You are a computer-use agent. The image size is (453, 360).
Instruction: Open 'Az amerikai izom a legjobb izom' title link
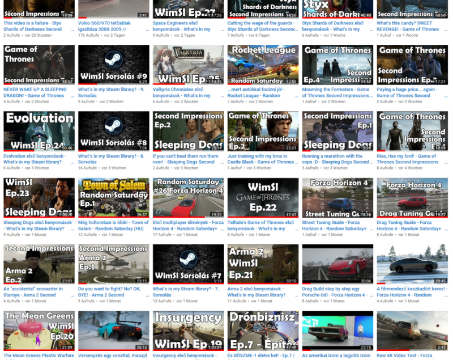point(336,355)
